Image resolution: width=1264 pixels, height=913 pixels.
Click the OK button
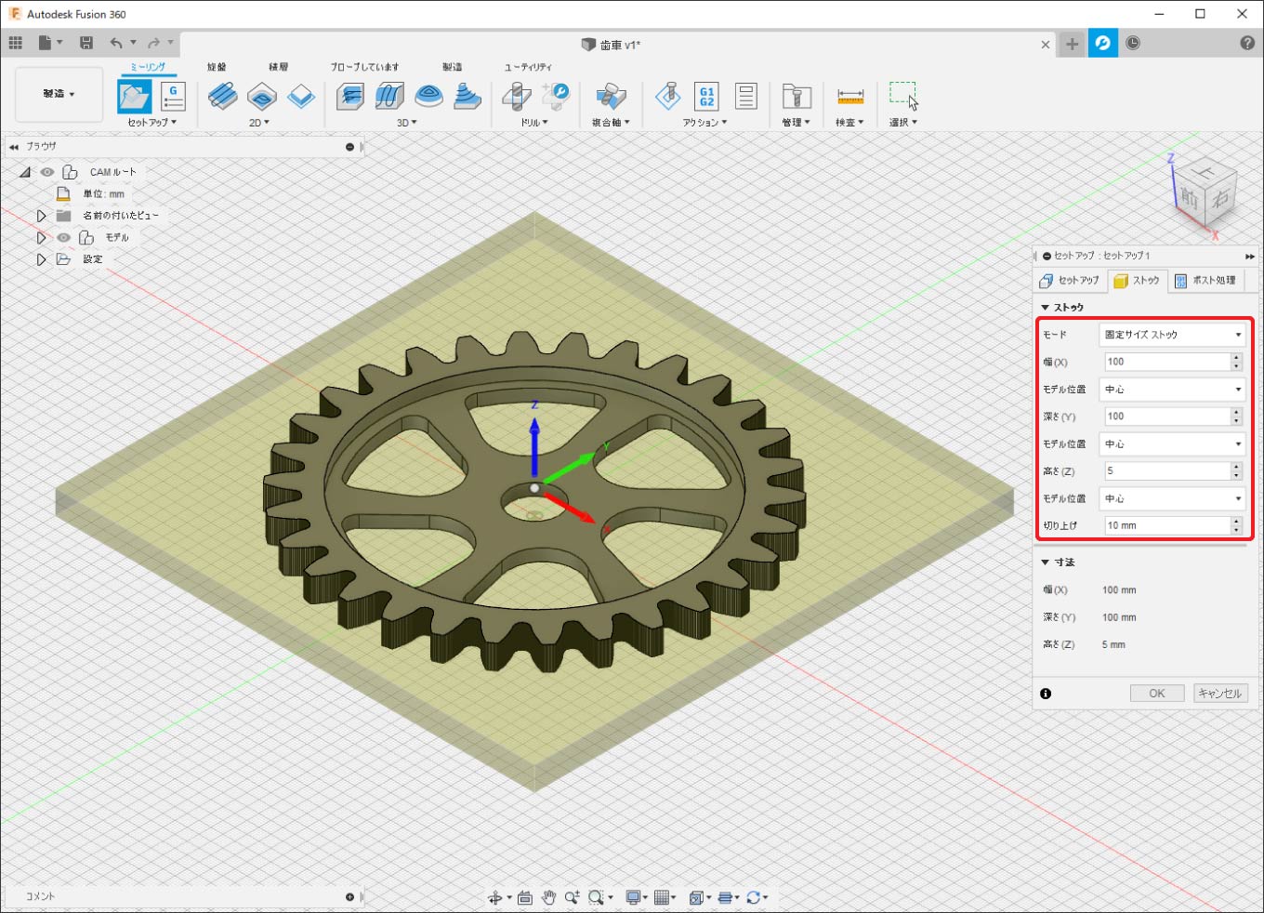1156,694
